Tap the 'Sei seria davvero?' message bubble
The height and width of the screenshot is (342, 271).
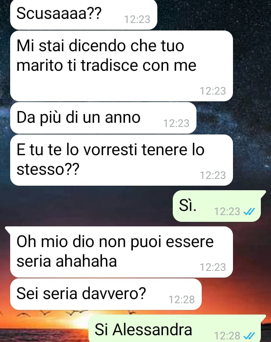pos(106,294)
